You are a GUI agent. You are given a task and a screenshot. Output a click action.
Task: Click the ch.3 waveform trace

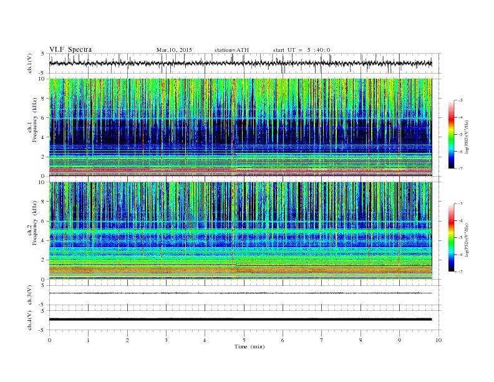pos(241,293)
